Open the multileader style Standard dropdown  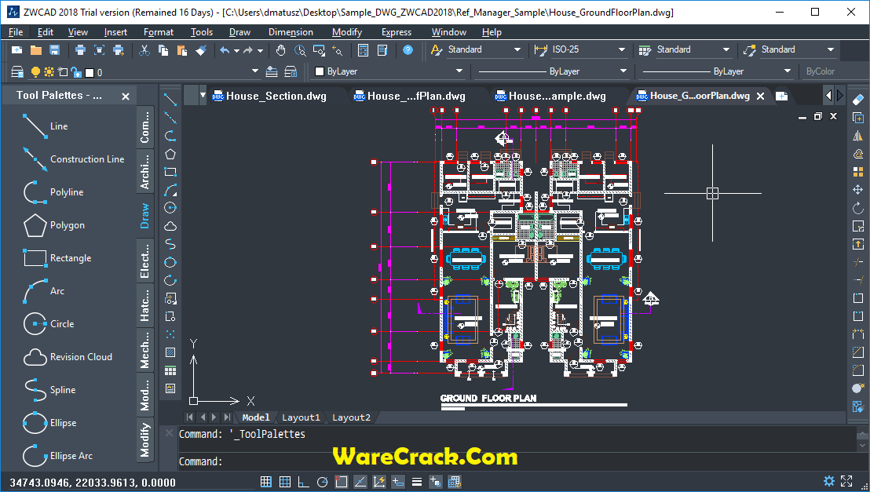[797, 50]
